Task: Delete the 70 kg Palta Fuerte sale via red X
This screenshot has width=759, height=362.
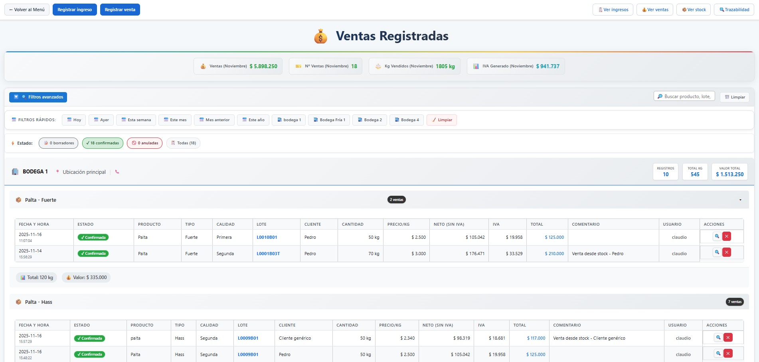Action: pyautogui.click(x=727, y=252)
